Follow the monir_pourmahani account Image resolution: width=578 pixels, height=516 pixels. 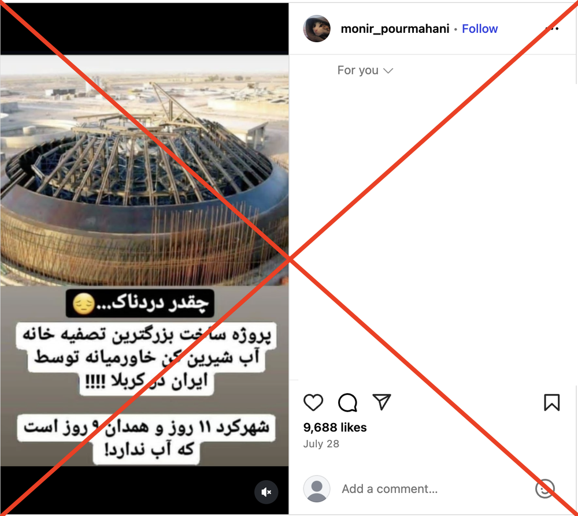[x=480, y=29]
